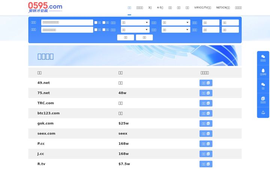Click the range-end box in the top filter row
This screenshot has width=270, height=169.
(230, 23)
